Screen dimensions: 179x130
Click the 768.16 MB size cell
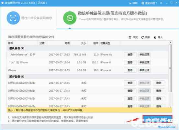click(80, 55)
